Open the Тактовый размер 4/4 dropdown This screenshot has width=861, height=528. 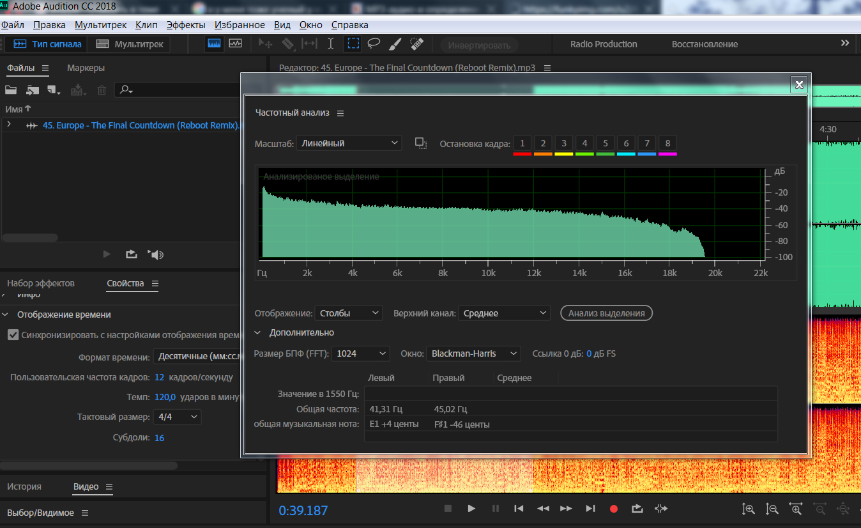178,417
